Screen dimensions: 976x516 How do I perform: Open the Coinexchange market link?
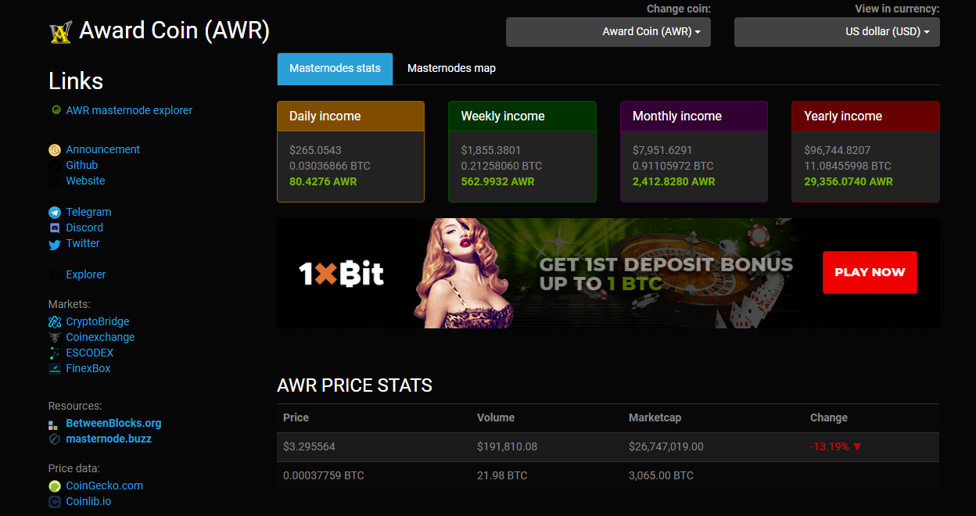100,337
